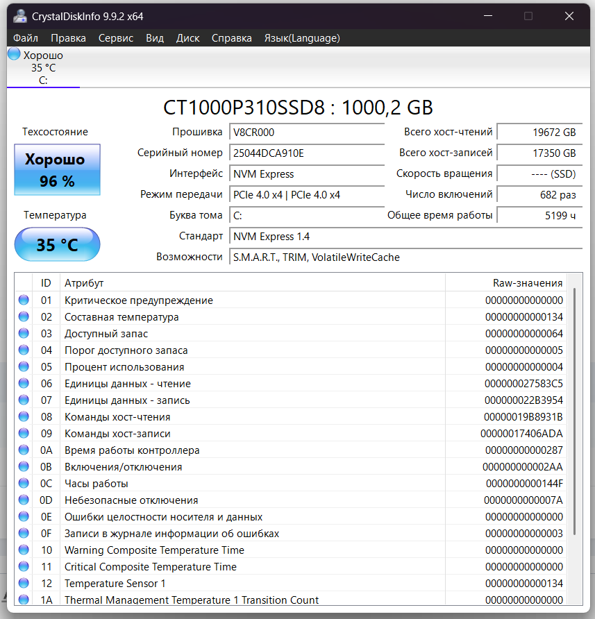This screenshot has width=595, height=619.
Task: Click status orb for Время работы контроллера row
Action: [24, 450]
